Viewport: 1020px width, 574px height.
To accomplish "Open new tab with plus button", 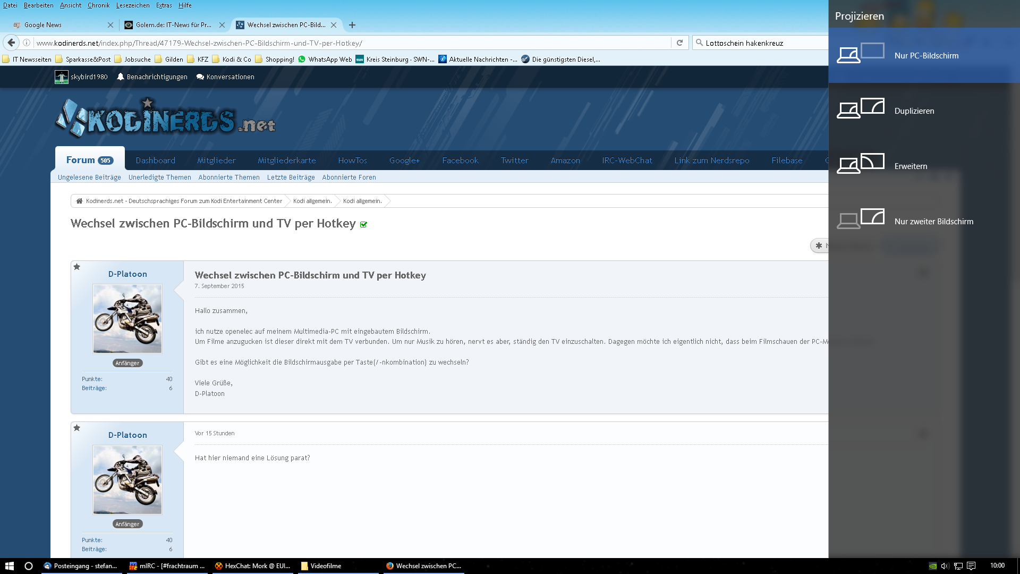I will (x=352, y=25).
